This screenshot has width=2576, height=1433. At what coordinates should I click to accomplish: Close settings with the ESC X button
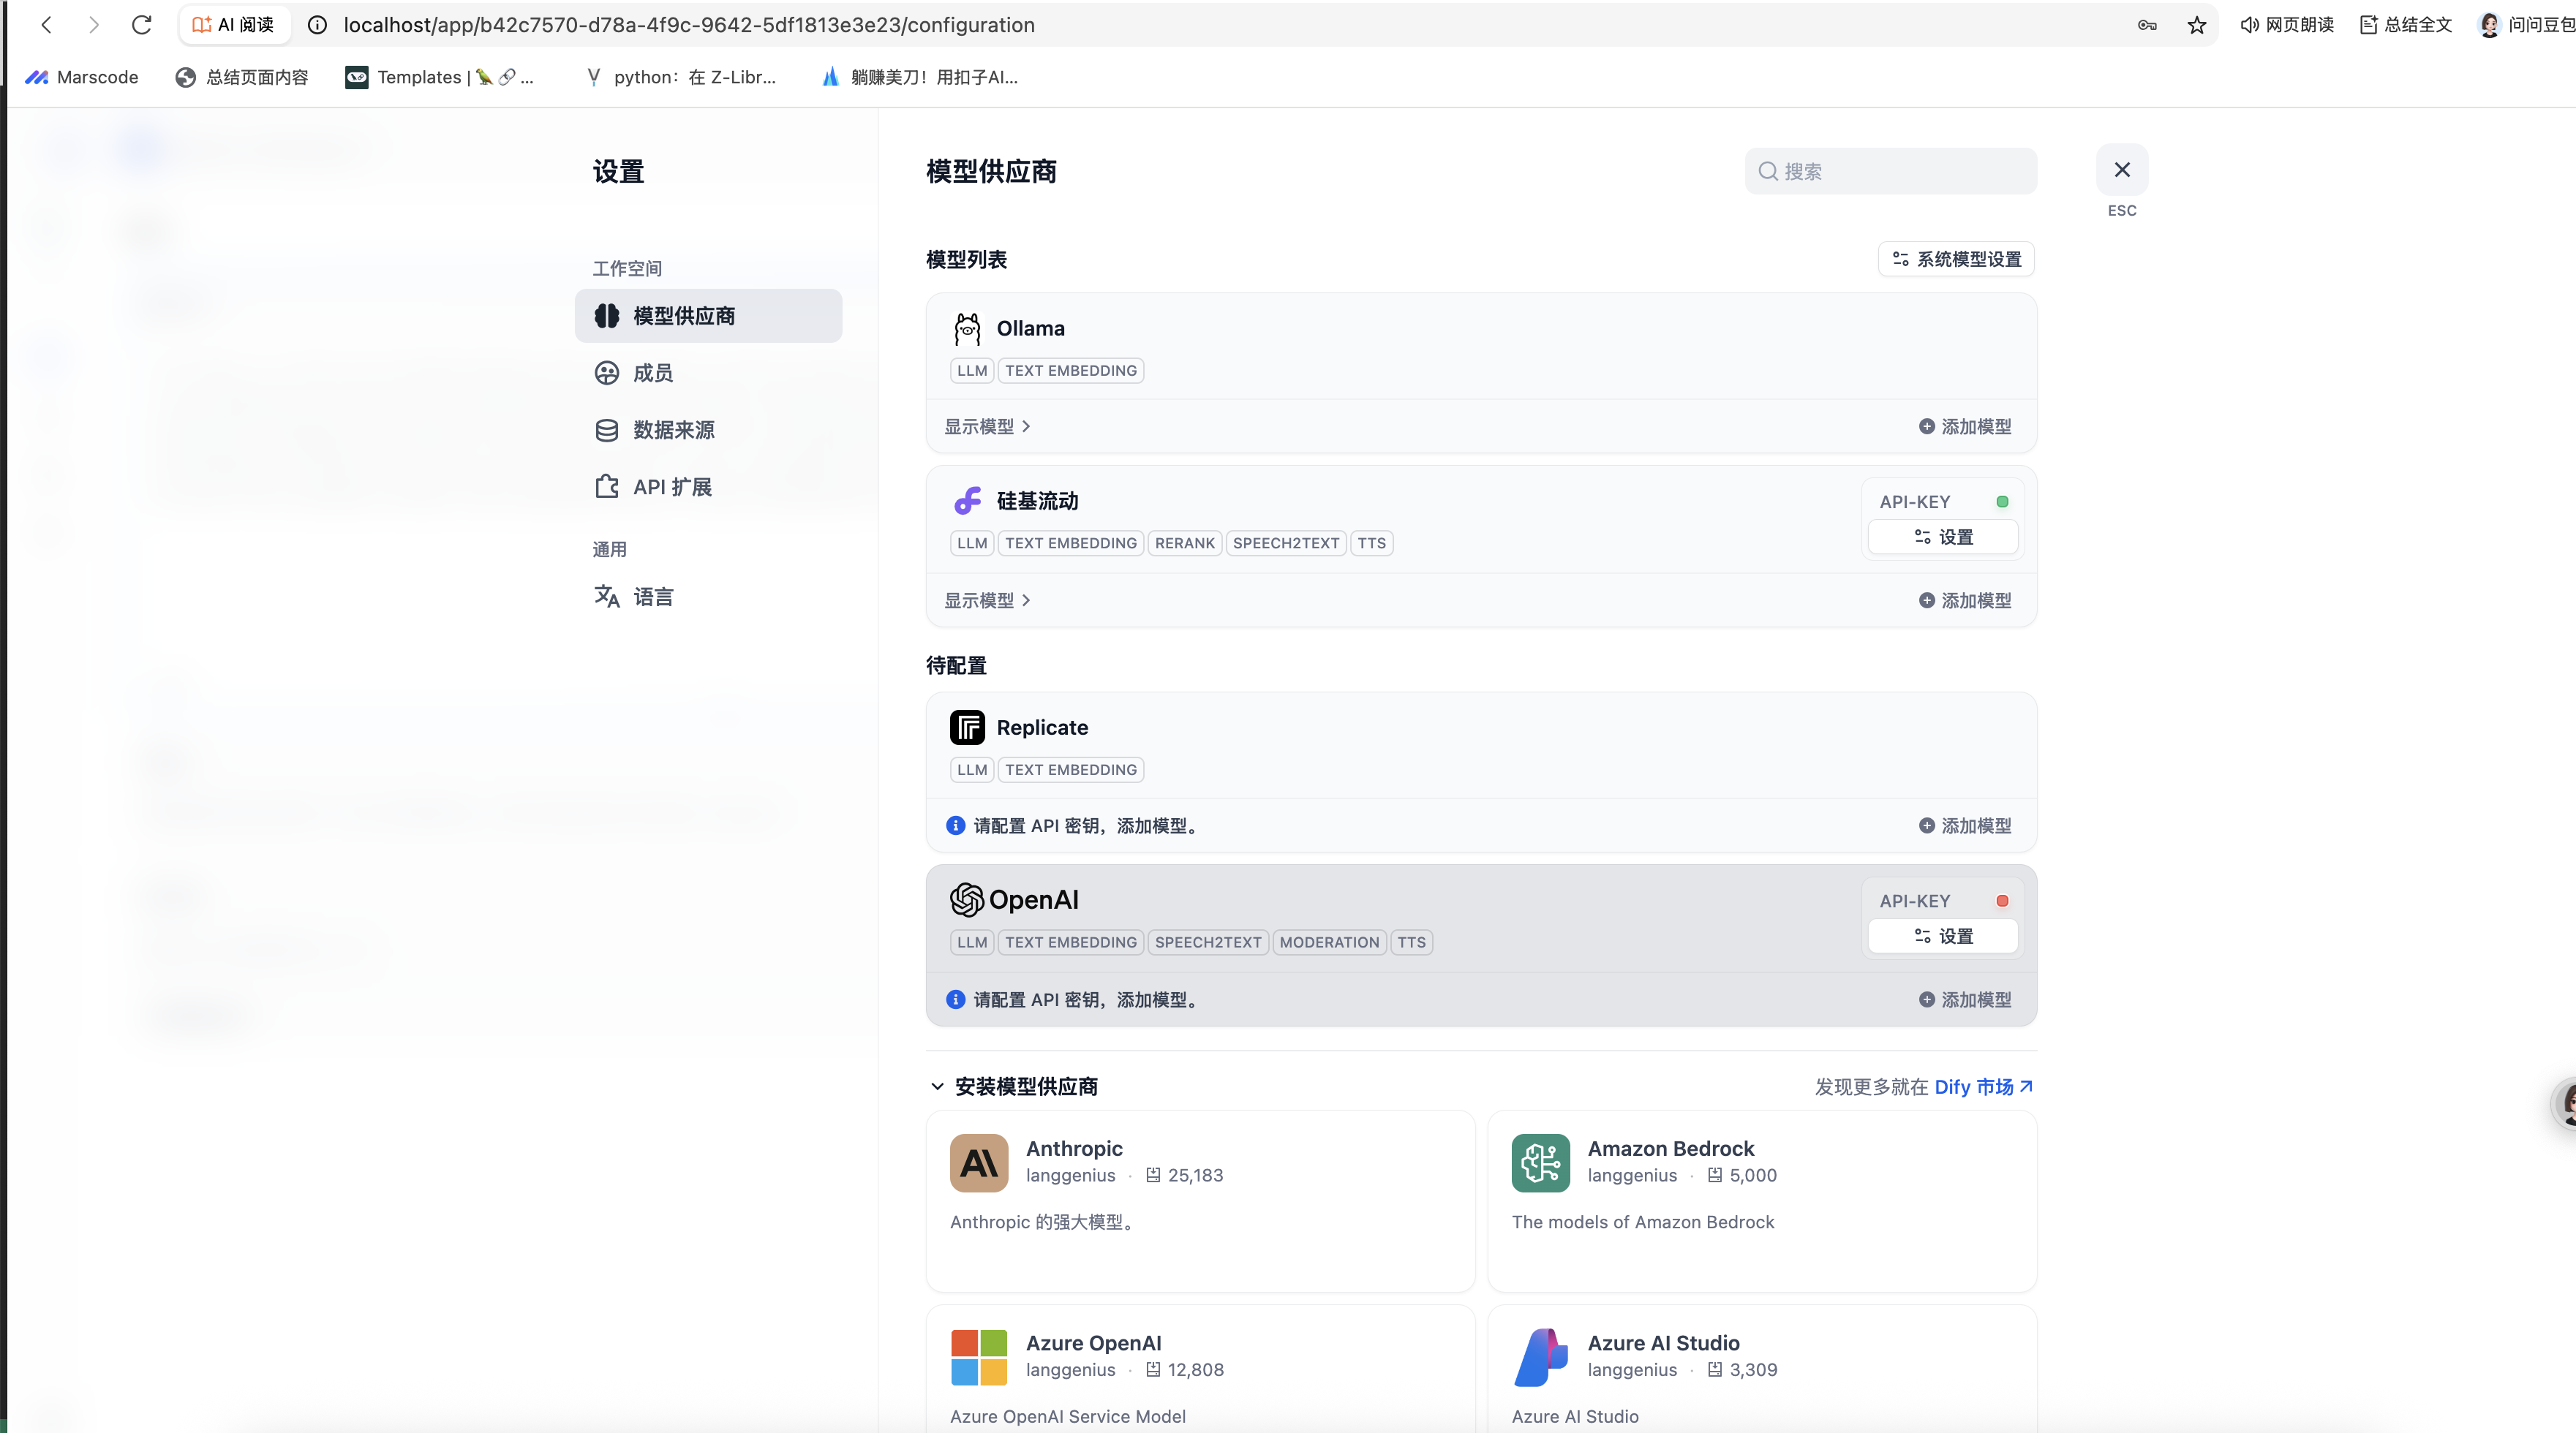2121,171
